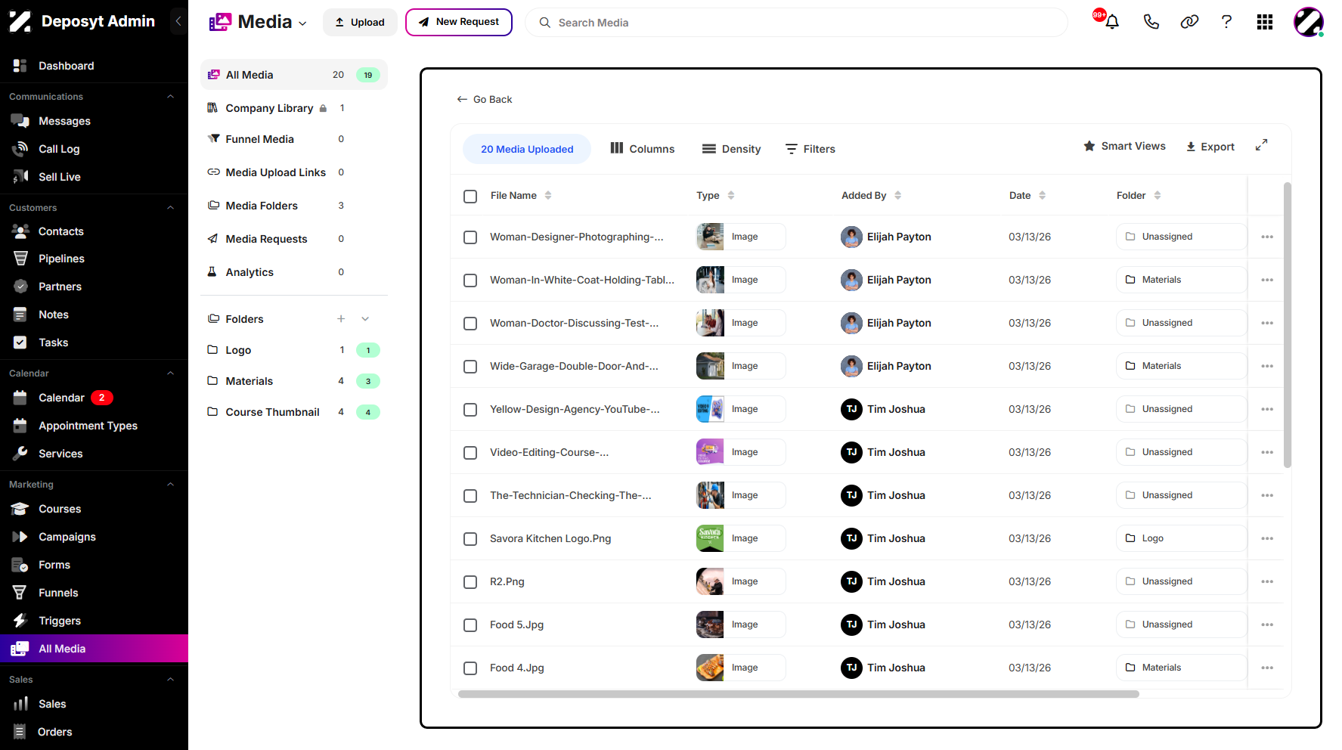Open the apps grid launcher

click(1265, 22)
